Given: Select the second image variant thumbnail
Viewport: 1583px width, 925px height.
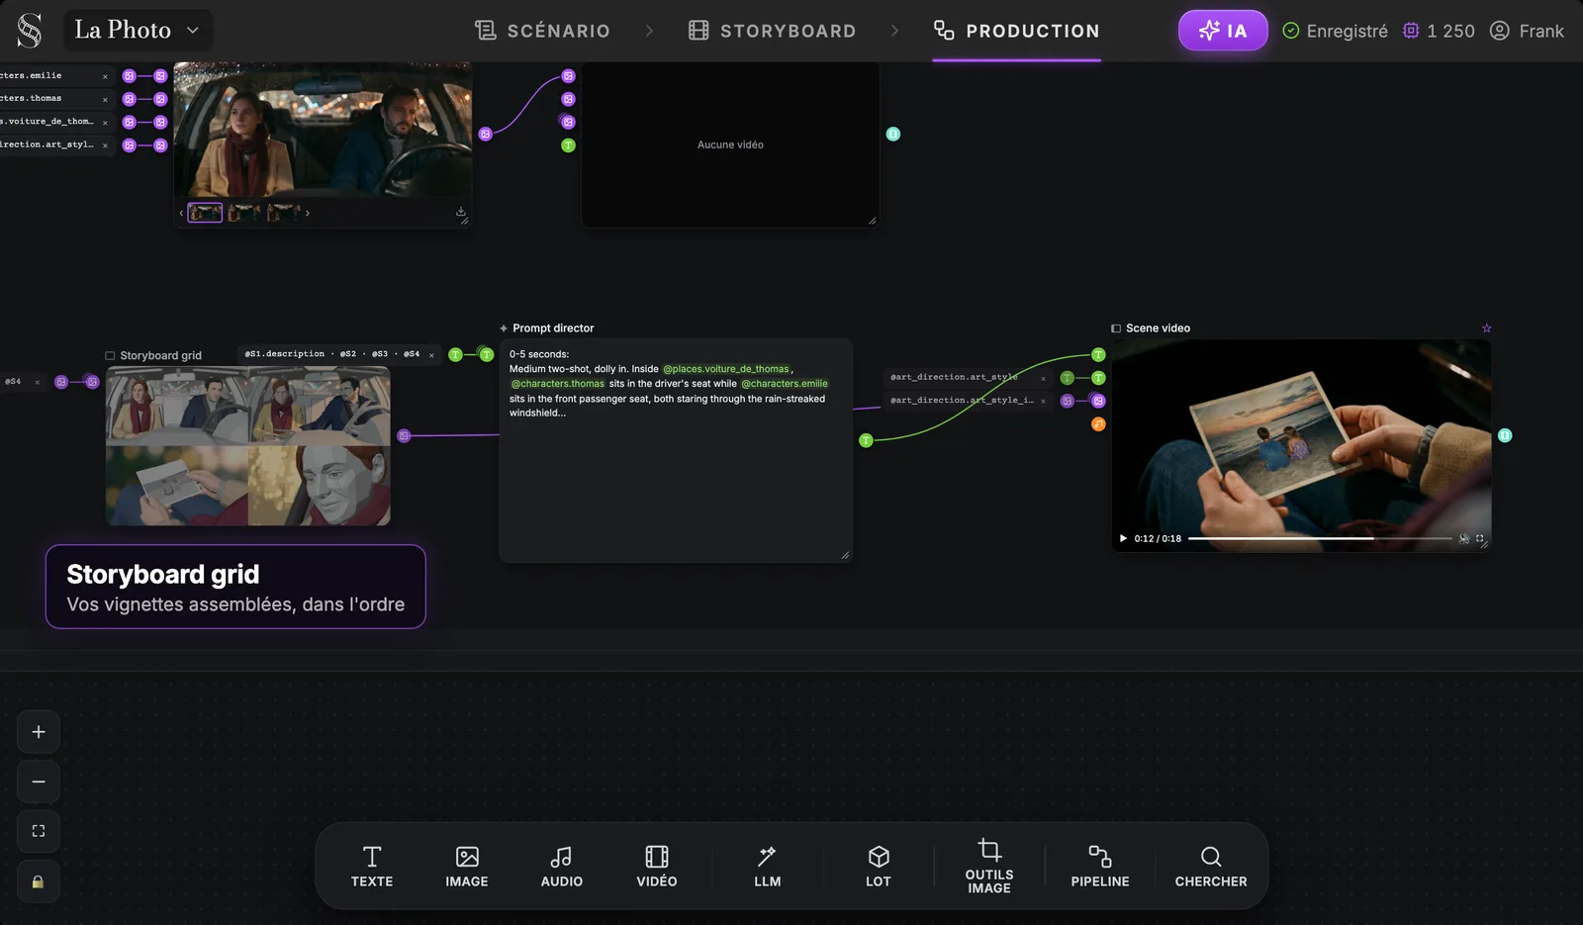Looking at the screenshot, I should point(244,213).
